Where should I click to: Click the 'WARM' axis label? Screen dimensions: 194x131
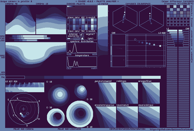pos(94,69)
